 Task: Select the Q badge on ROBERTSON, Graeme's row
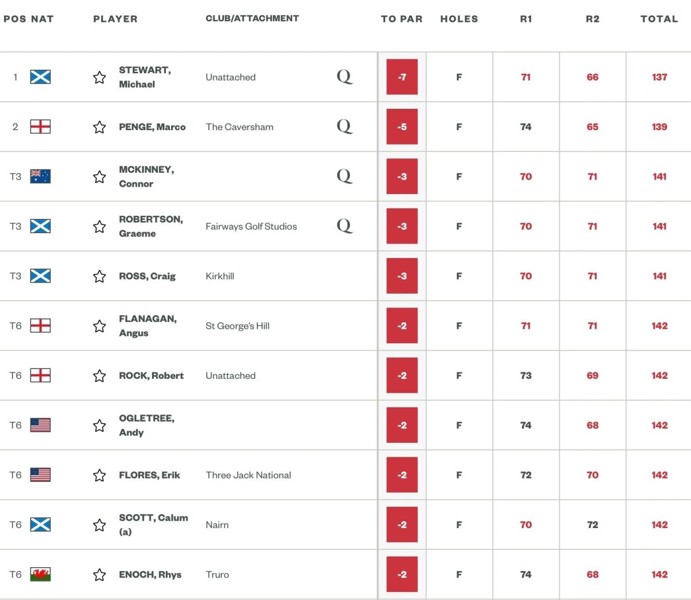pos(345,227)
